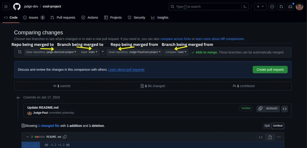Display README.md rich diff icon
The height and width of the screenshot is (148, 307).
[270, 137]
